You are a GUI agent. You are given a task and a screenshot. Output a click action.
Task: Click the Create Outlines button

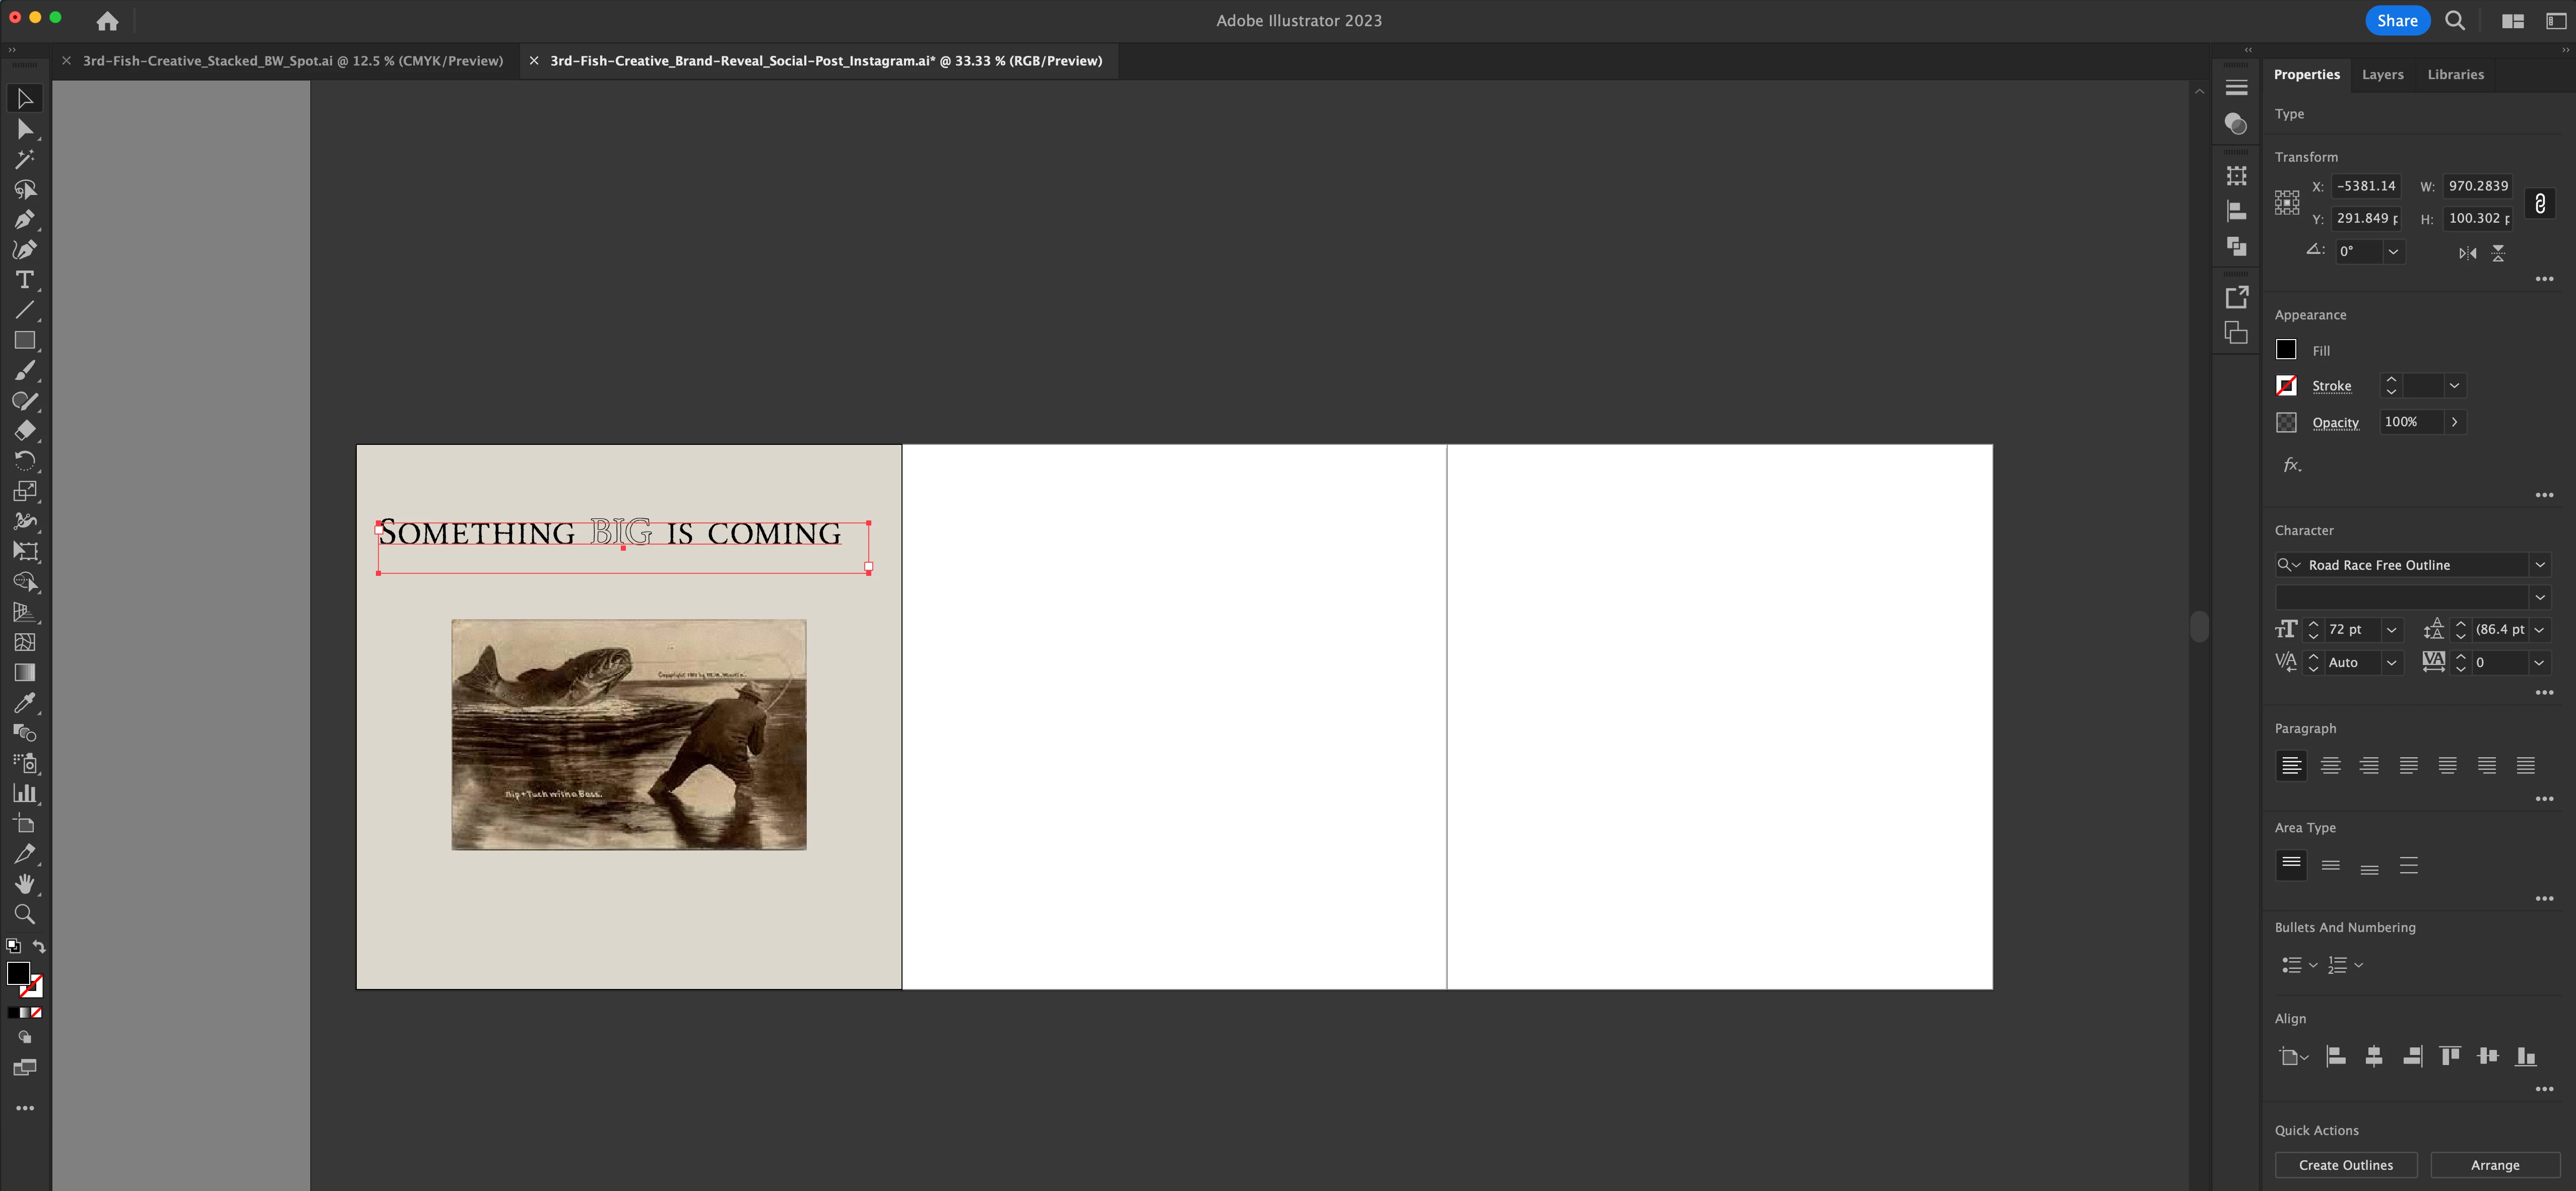click(x=2345, y=1165)
